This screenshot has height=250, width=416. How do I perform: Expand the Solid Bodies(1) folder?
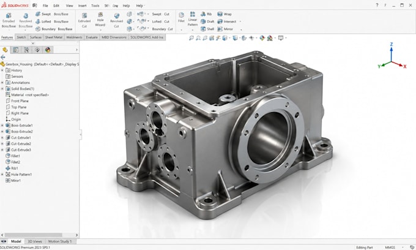click(x=2, y=89)
